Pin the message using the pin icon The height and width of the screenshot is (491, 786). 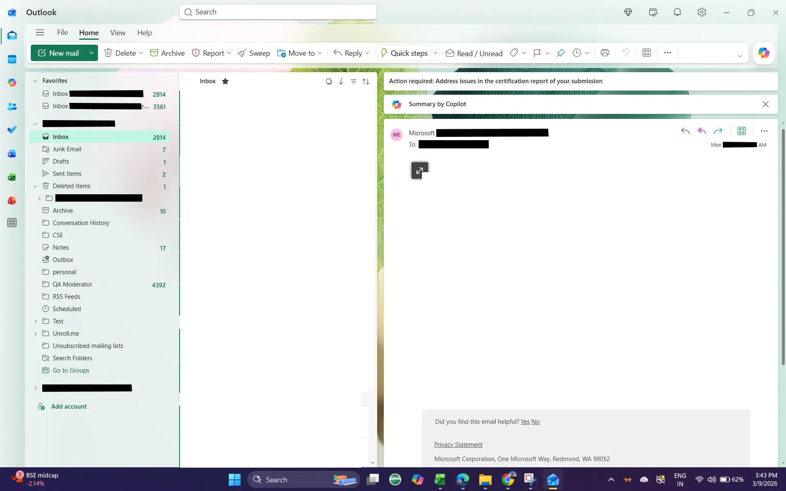560,53
